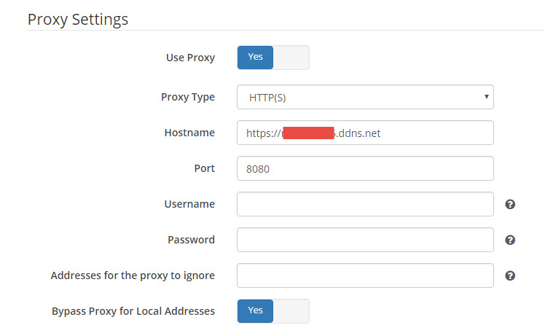
Task: Click the Password label text
Action: 191,240
